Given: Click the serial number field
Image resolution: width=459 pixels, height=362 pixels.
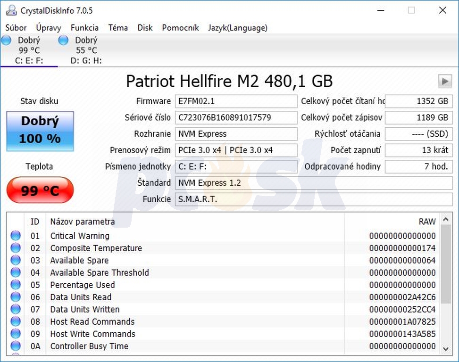Looking at the screenshot, I should click(x=236, y=117).
